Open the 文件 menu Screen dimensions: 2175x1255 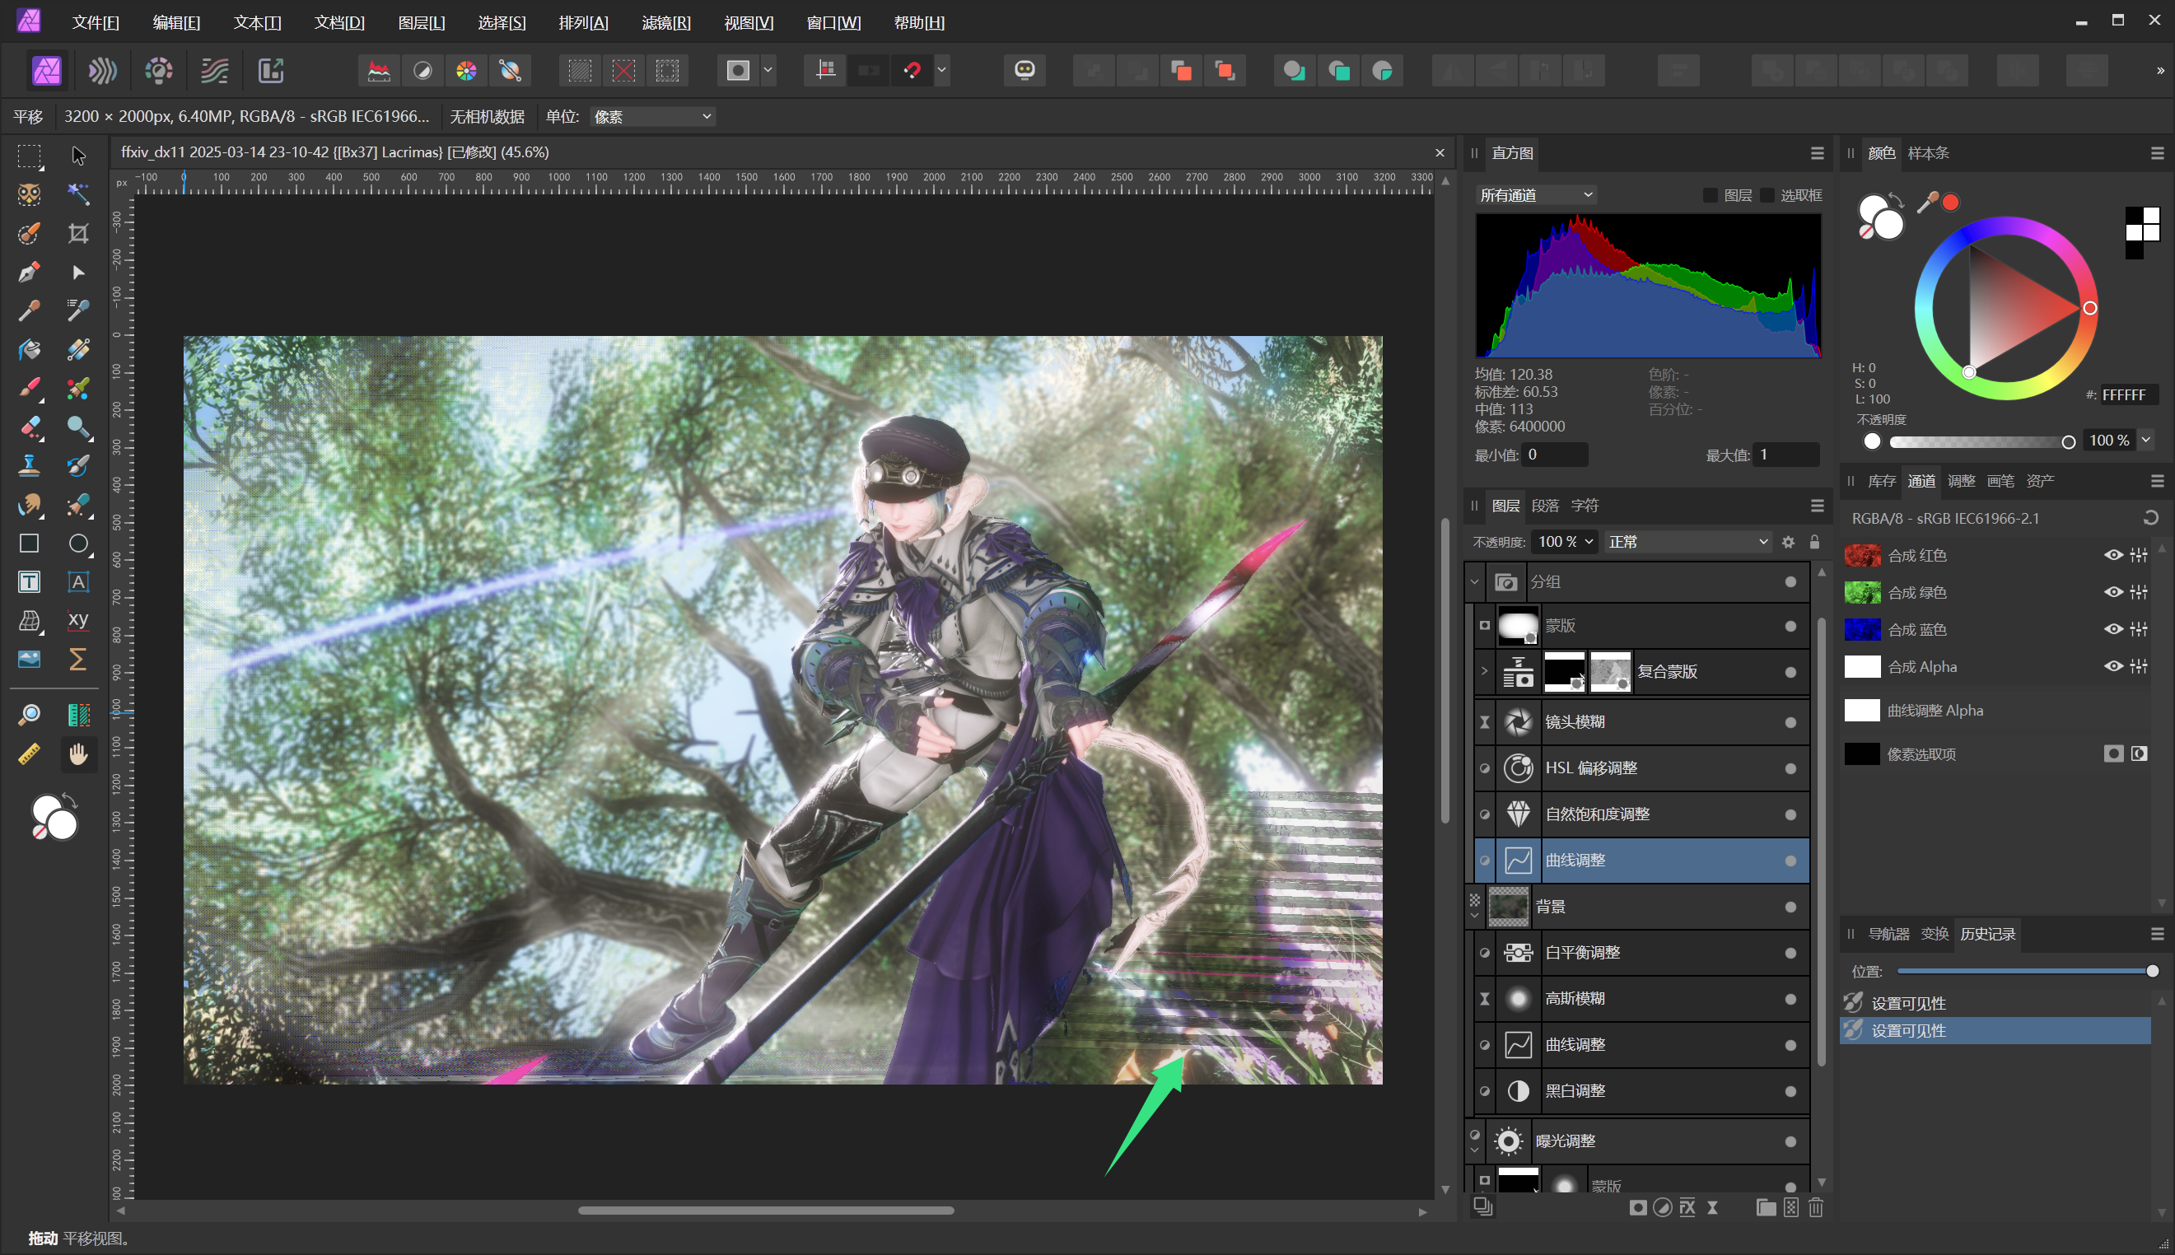[x=96, y=22]
